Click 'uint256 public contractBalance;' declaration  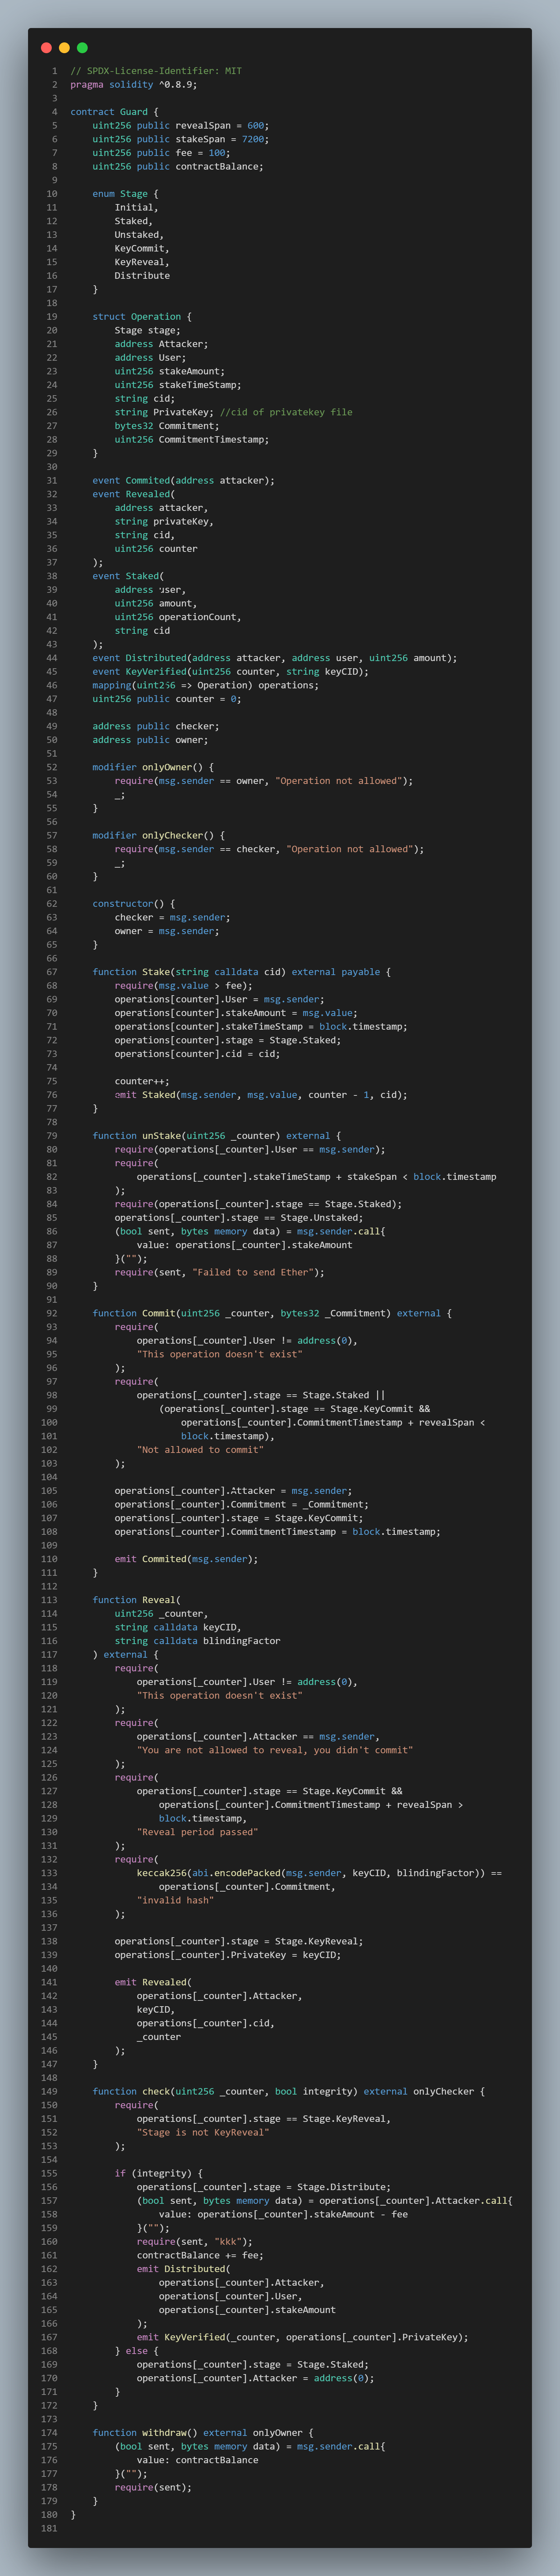[178, 167]
